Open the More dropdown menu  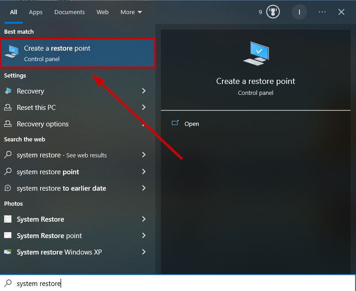pyautogui.click(x=131, y=12)
